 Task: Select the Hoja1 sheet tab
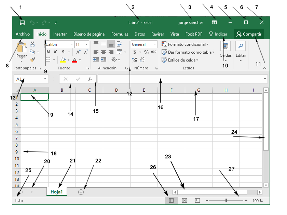pos(56,192)
